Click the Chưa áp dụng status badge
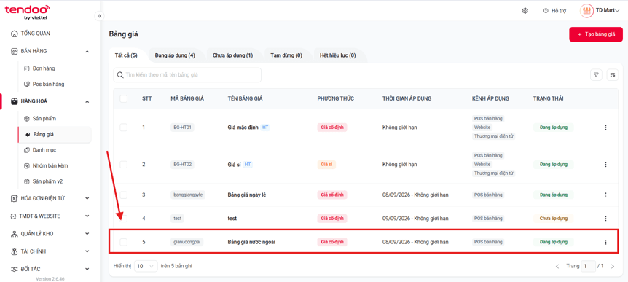The height and width of the screenshot is (282, 628). tap(554, 219)
